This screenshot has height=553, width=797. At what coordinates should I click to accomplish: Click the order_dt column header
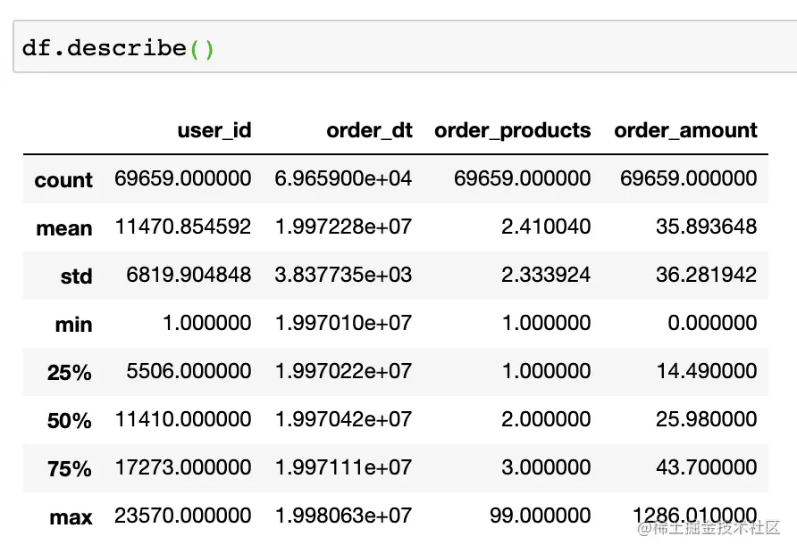pos(369,130)
